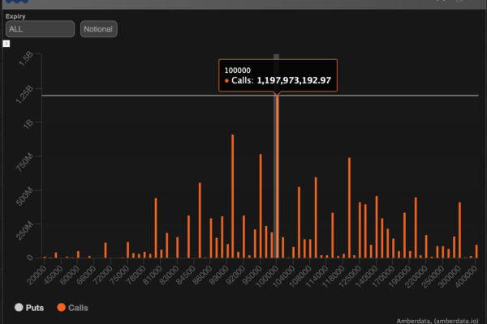The image size is (487, 324).
Task: Click the Notional button
Action: 98,29
